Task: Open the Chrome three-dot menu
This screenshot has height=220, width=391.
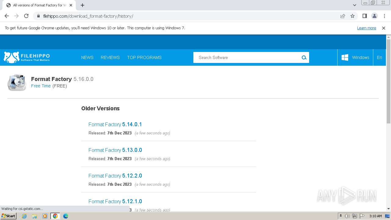Action: (x=384, y=16)
